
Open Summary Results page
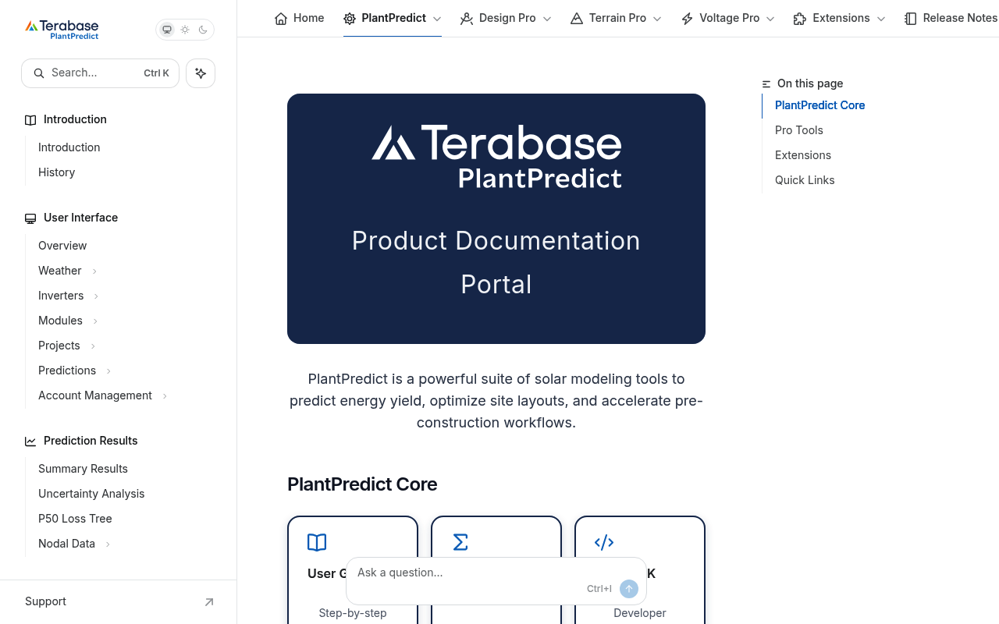coord(83,469)
